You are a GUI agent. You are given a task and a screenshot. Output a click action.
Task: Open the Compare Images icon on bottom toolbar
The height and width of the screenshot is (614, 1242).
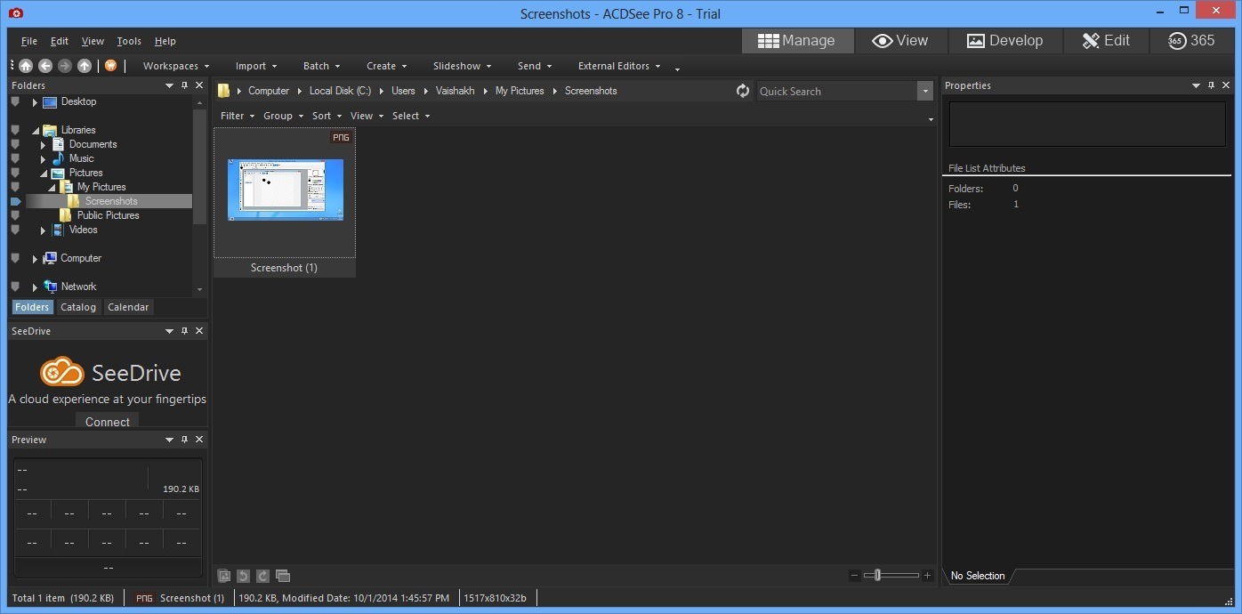tap(283, 576)
